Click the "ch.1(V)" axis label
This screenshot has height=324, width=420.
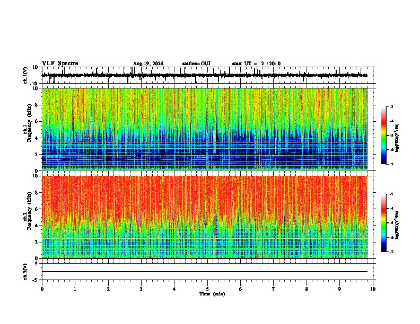pyautogui.click(x=25, y=75)
